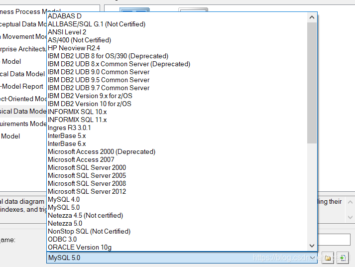This screenshot has height=267, width=355.
Task: Select Enterprise Architecture Model type
Action: pyautogui.click(x=23, y=49)
